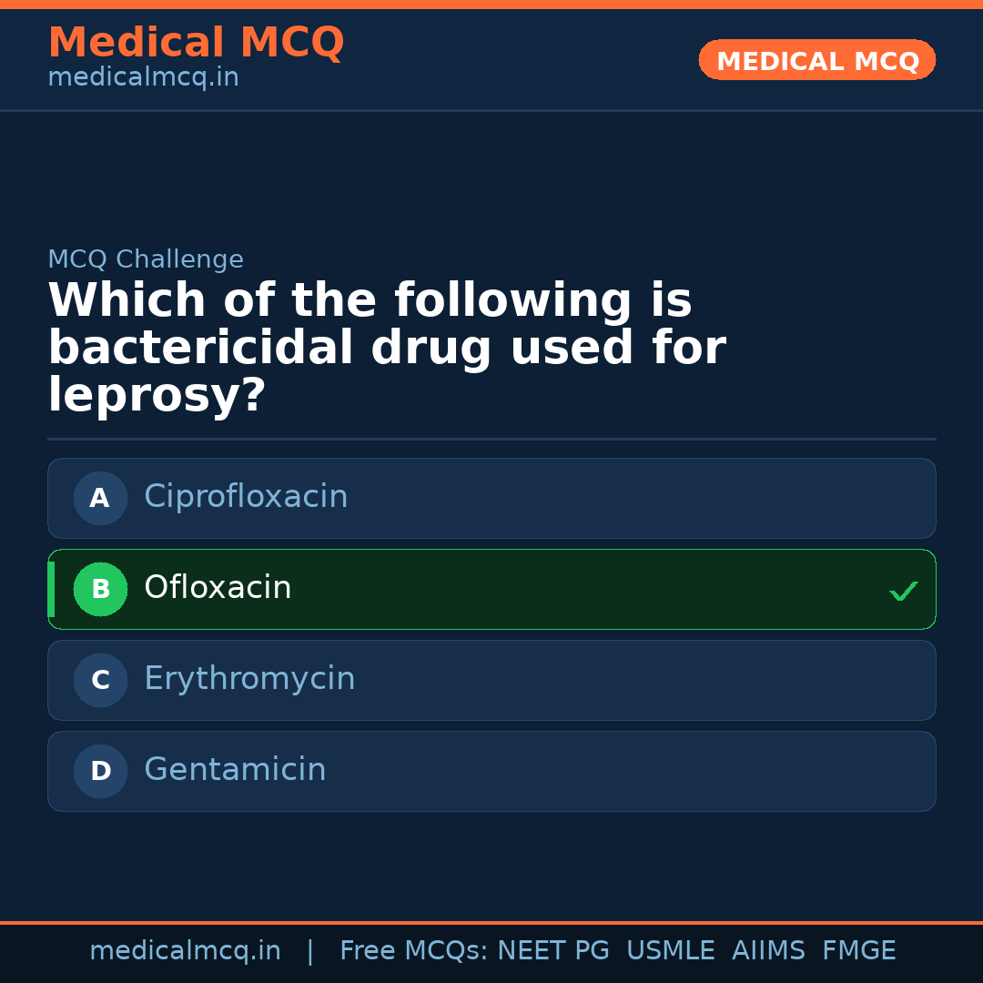Visit the medicalmcq.in footer link
Screen dimensions: 983x983
[x=186, y=950]
